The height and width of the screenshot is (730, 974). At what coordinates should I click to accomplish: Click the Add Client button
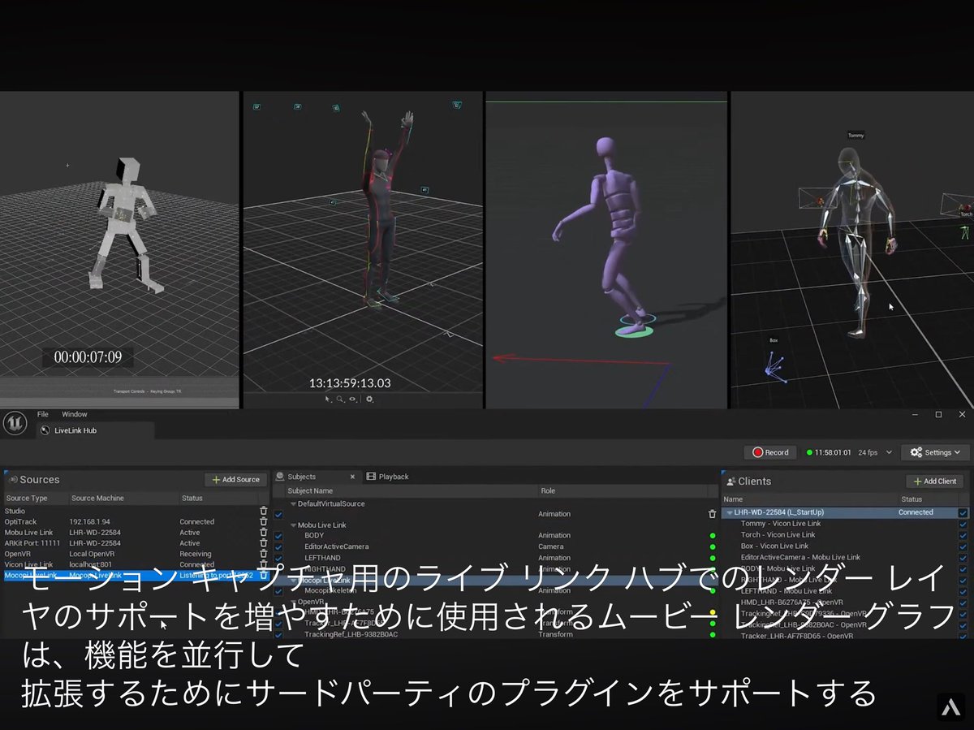936,482
